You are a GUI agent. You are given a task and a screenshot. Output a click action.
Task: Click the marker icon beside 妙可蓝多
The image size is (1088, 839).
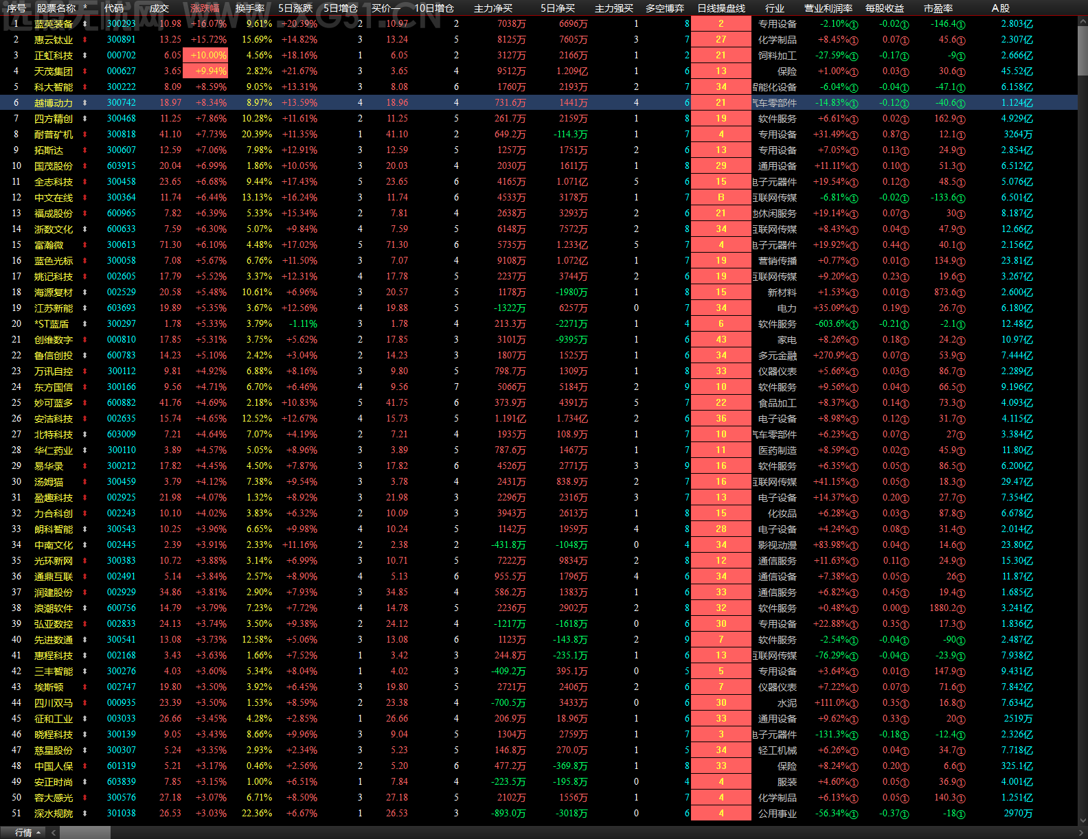pyautogui.click(x=85, y=403)
